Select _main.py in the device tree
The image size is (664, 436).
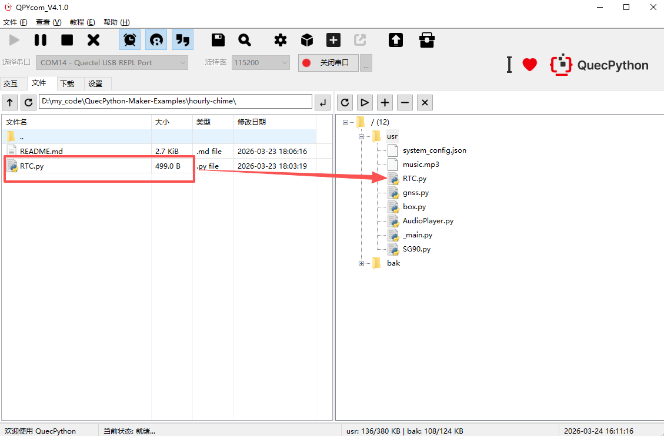coord(417,235)
